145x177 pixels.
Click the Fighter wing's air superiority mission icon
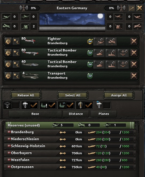[99, 41]
